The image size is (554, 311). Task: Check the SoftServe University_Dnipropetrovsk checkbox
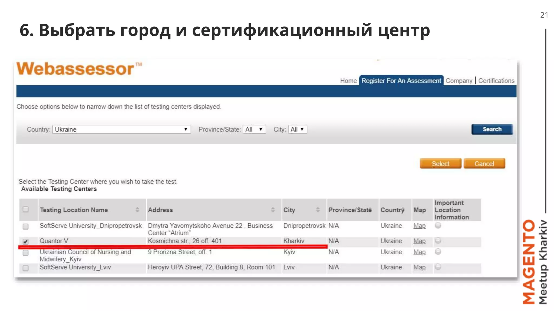tap(26, 227)
